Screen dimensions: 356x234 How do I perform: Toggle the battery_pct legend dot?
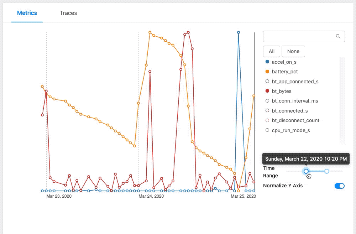tap(267, 72)
